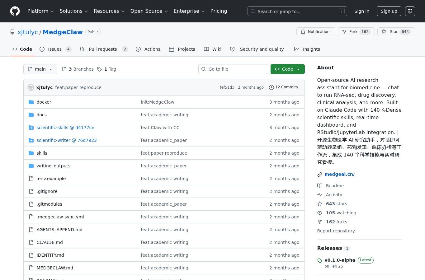Open the GitHub homepage logo
The height and width of the screenshot is (280, 425).
(15, 11)
